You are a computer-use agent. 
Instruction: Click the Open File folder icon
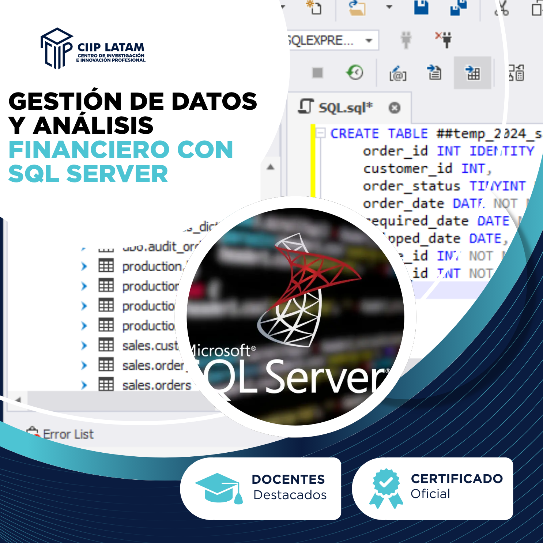pyautogui.click(x=357, y=8)
